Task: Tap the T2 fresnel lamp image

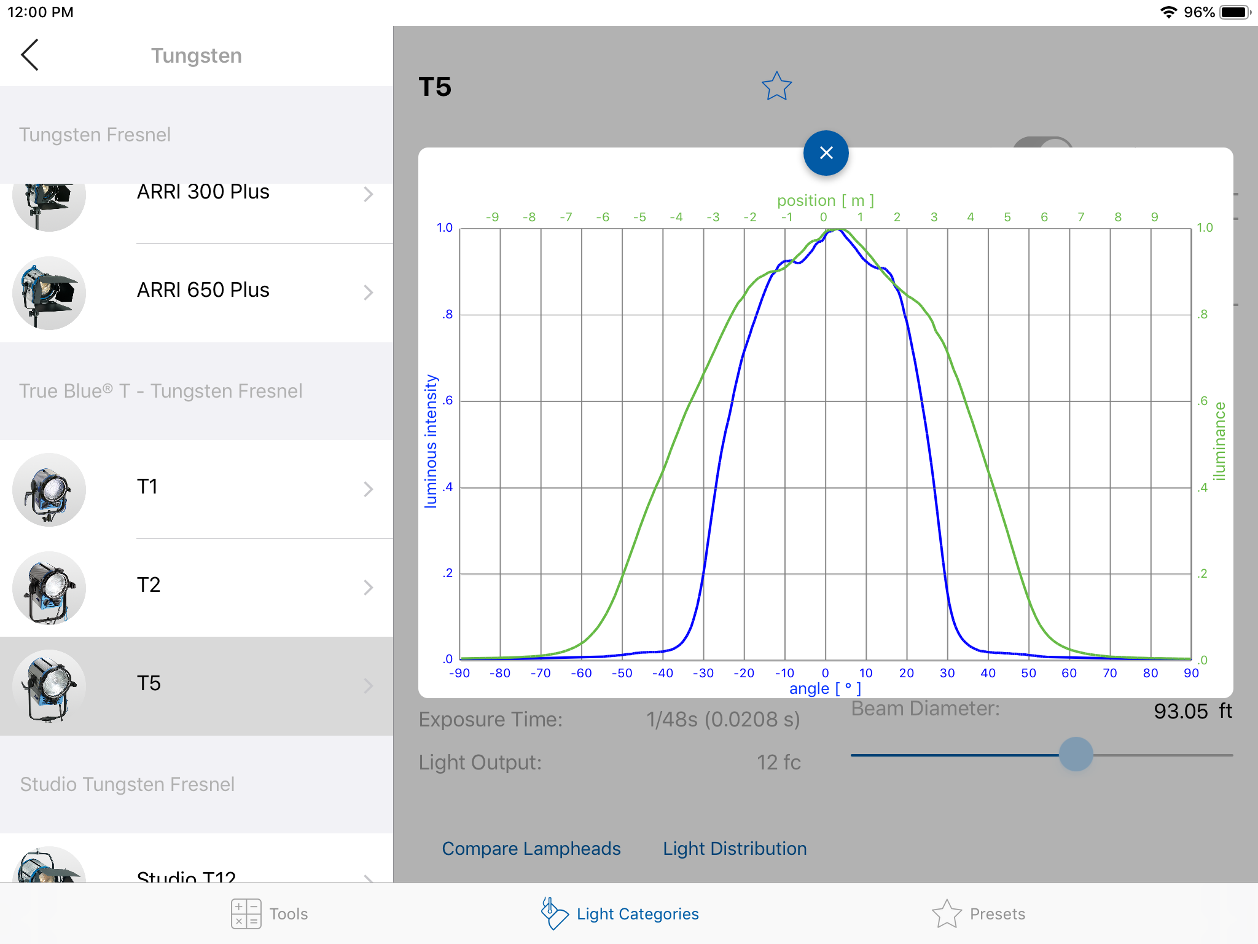Action: 49,588
